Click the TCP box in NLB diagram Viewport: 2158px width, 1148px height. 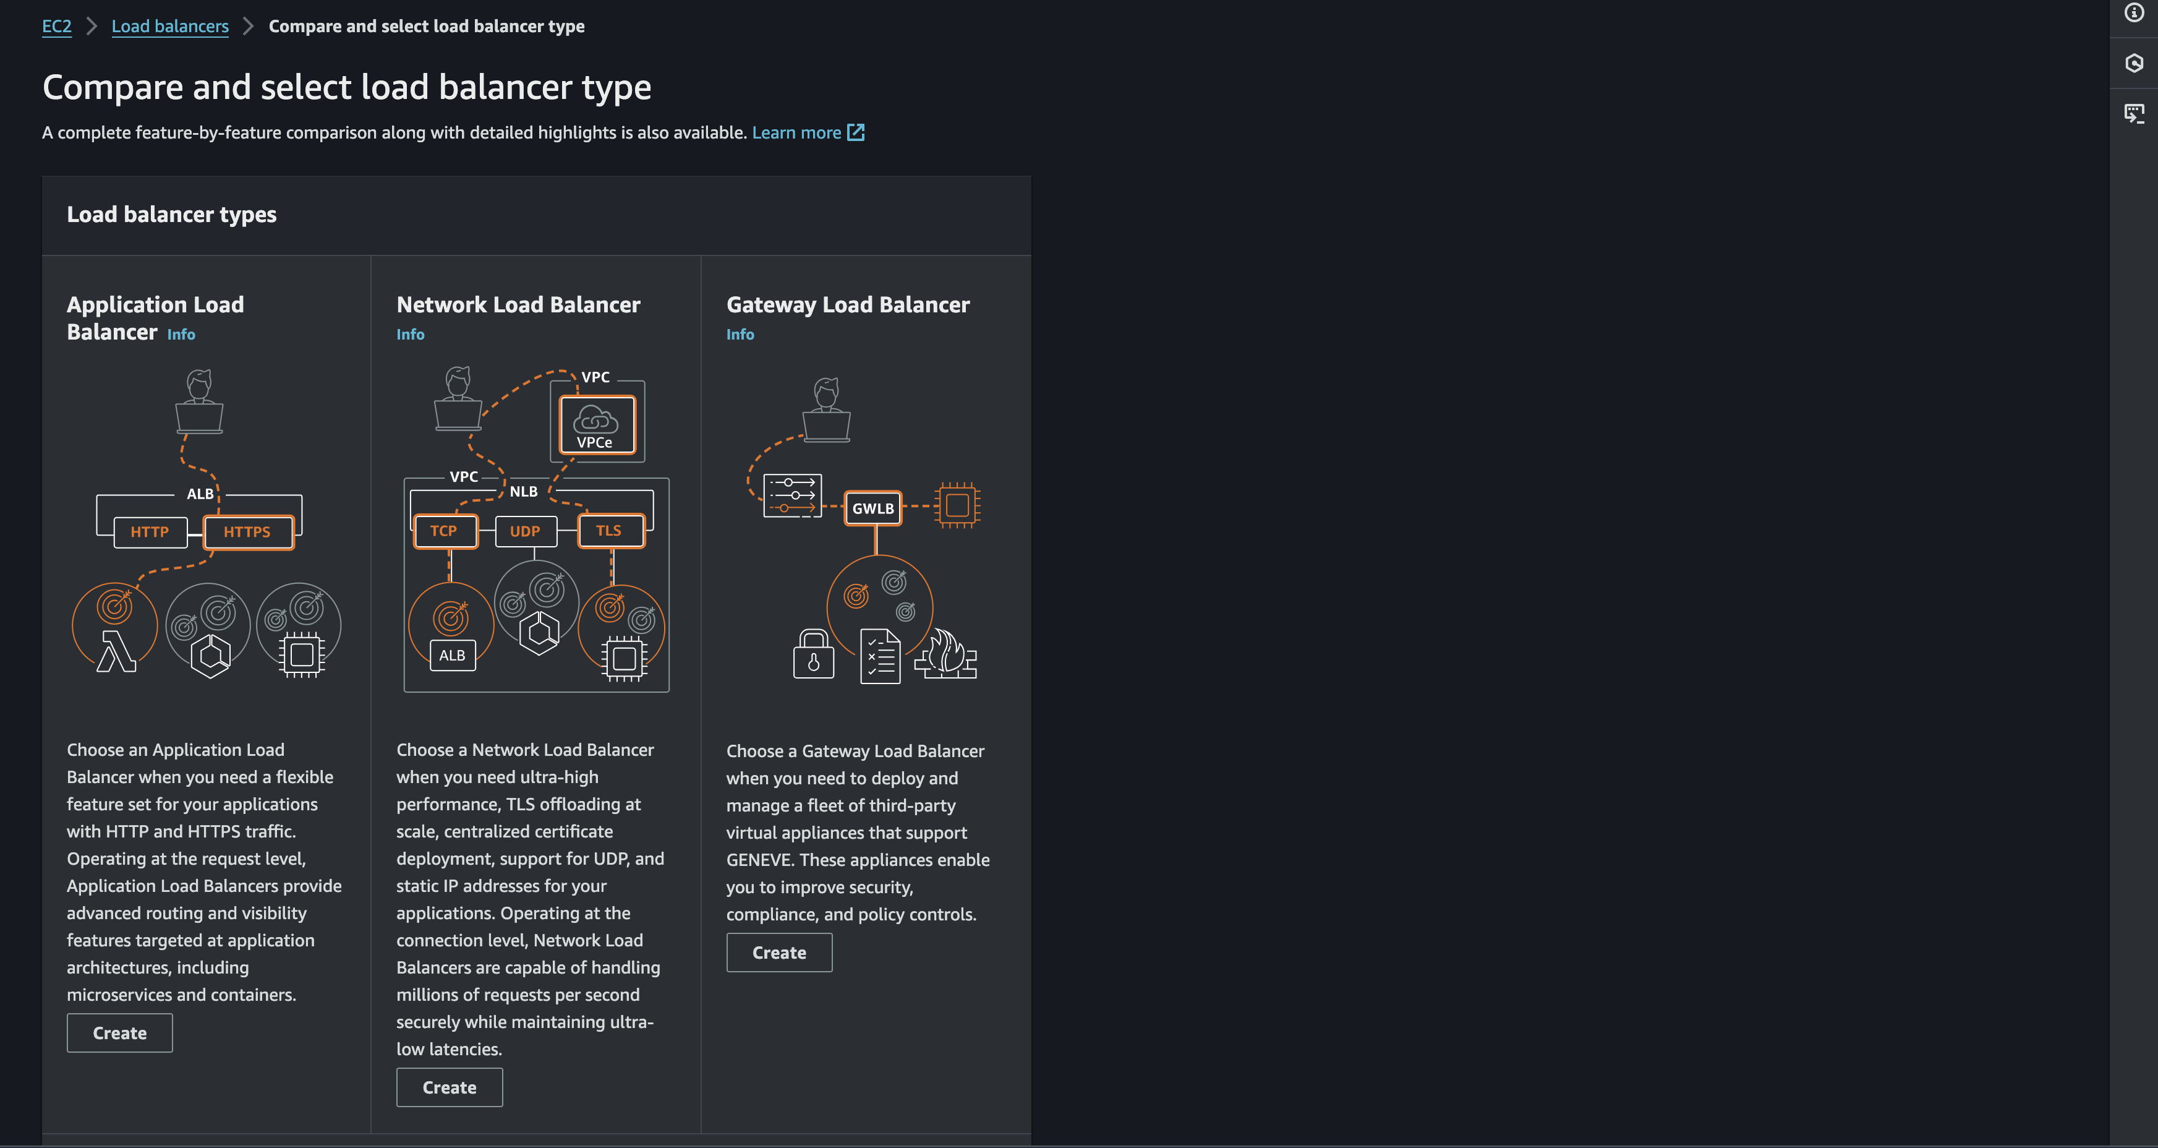pos(445,531)
